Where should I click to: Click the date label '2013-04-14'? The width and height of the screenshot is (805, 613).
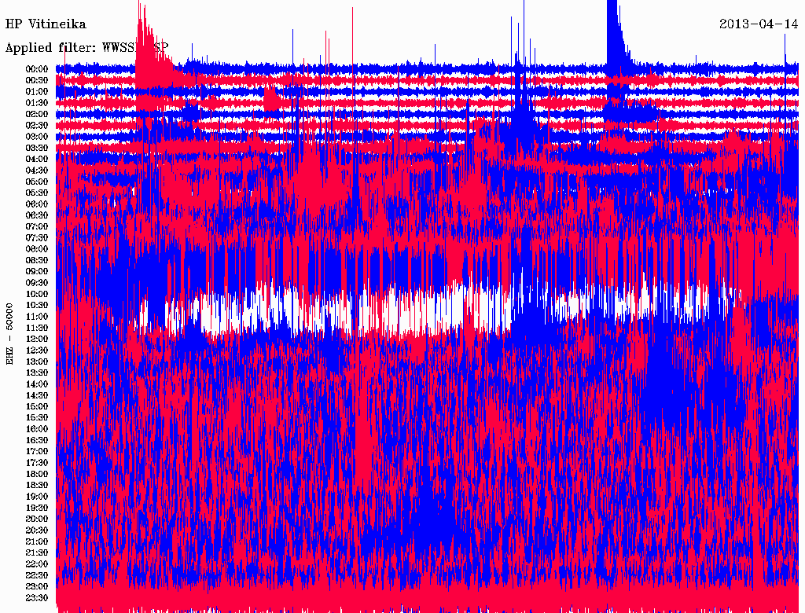point(759,24)
